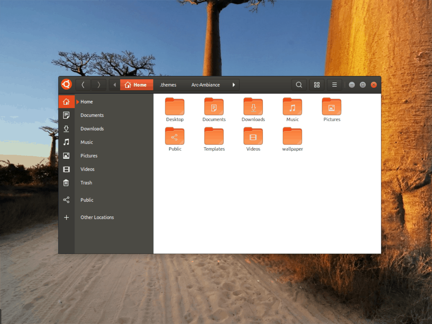The height and width of the screenshot is (324, 432).
Task: Click the Downloads sidebar icon
Action: (66, 129)
